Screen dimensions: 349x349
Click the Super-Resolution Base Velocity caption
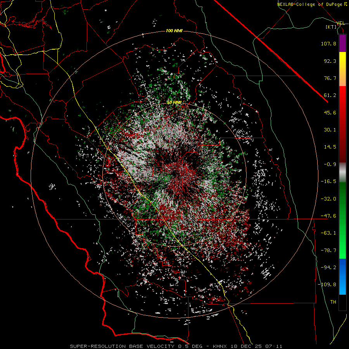(x=176, y=346)
